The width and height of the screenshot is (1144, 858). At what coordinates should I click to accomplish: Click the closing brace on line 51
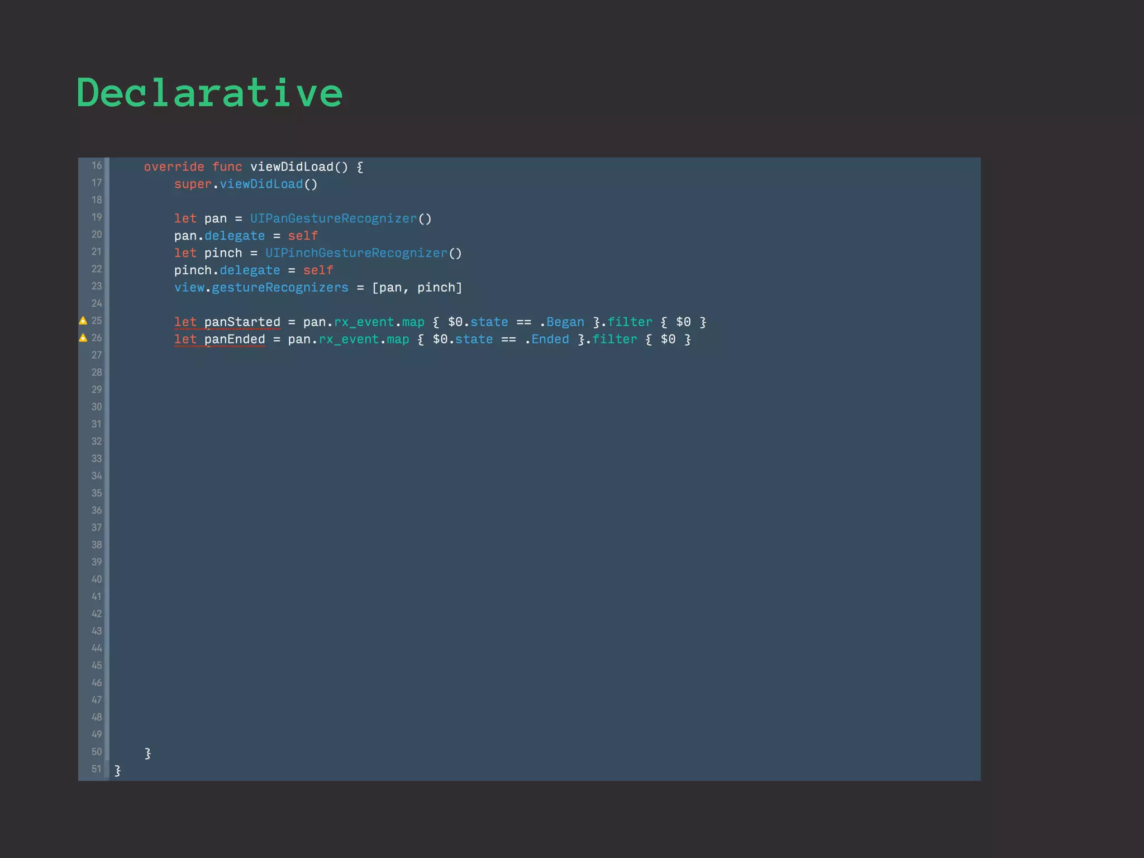click(117, 770)
